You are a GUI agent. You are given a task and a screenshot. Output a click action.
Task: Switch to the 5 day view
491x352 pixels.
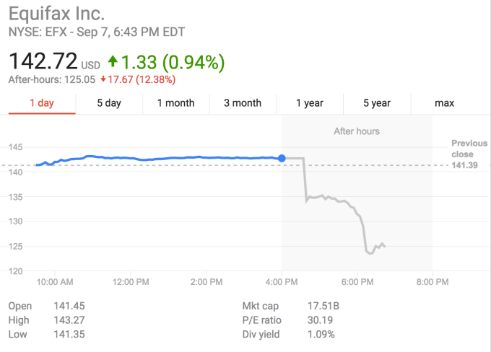pyautogui.click(x=109, y=103)
